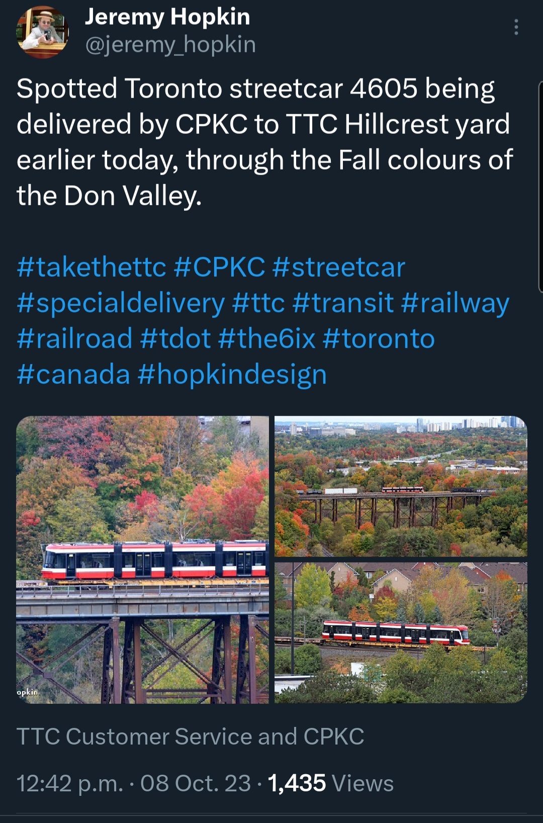Viewport: 543px width, 823px height.
Task: Tap the #streetcar hashtag
Action: [338, 267]
